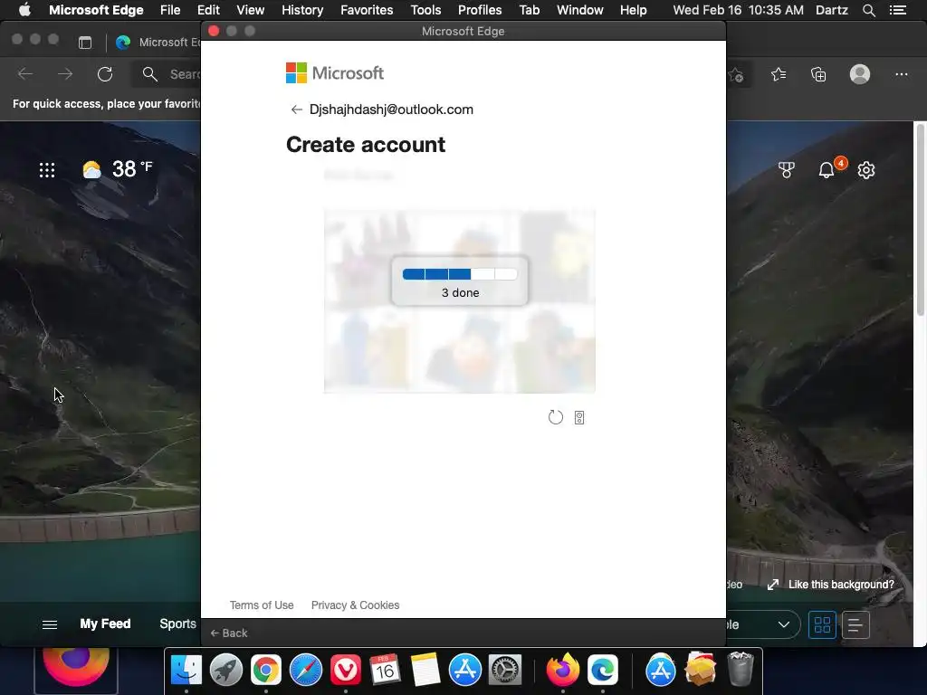The height and width of the screenshot is (695, 927).
Task: Switch to the audio challenge speaker icon
Action: point(579,418)
